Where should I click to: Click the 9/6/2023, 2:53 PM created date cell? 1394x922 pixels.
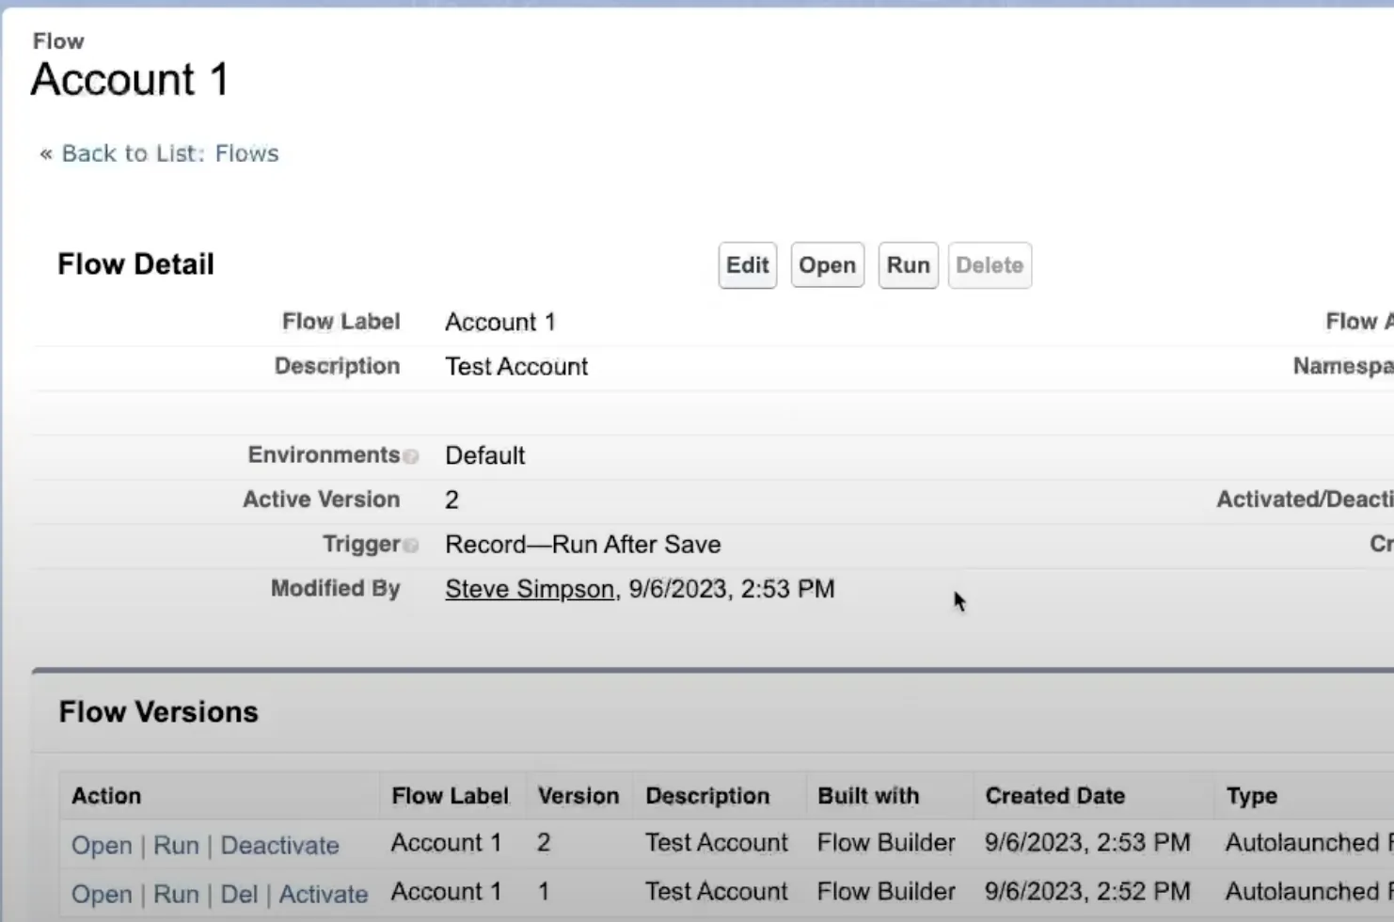(1087, 842)
